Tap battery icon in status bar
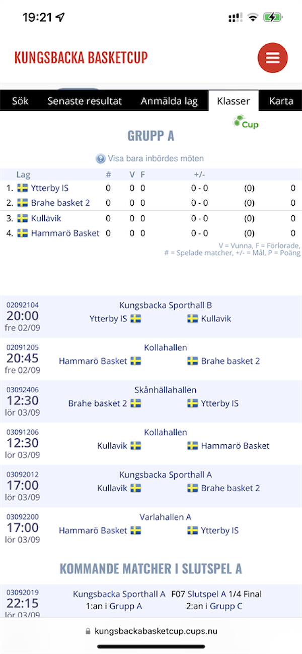302x654 pixels. click(x=273, y=17)
